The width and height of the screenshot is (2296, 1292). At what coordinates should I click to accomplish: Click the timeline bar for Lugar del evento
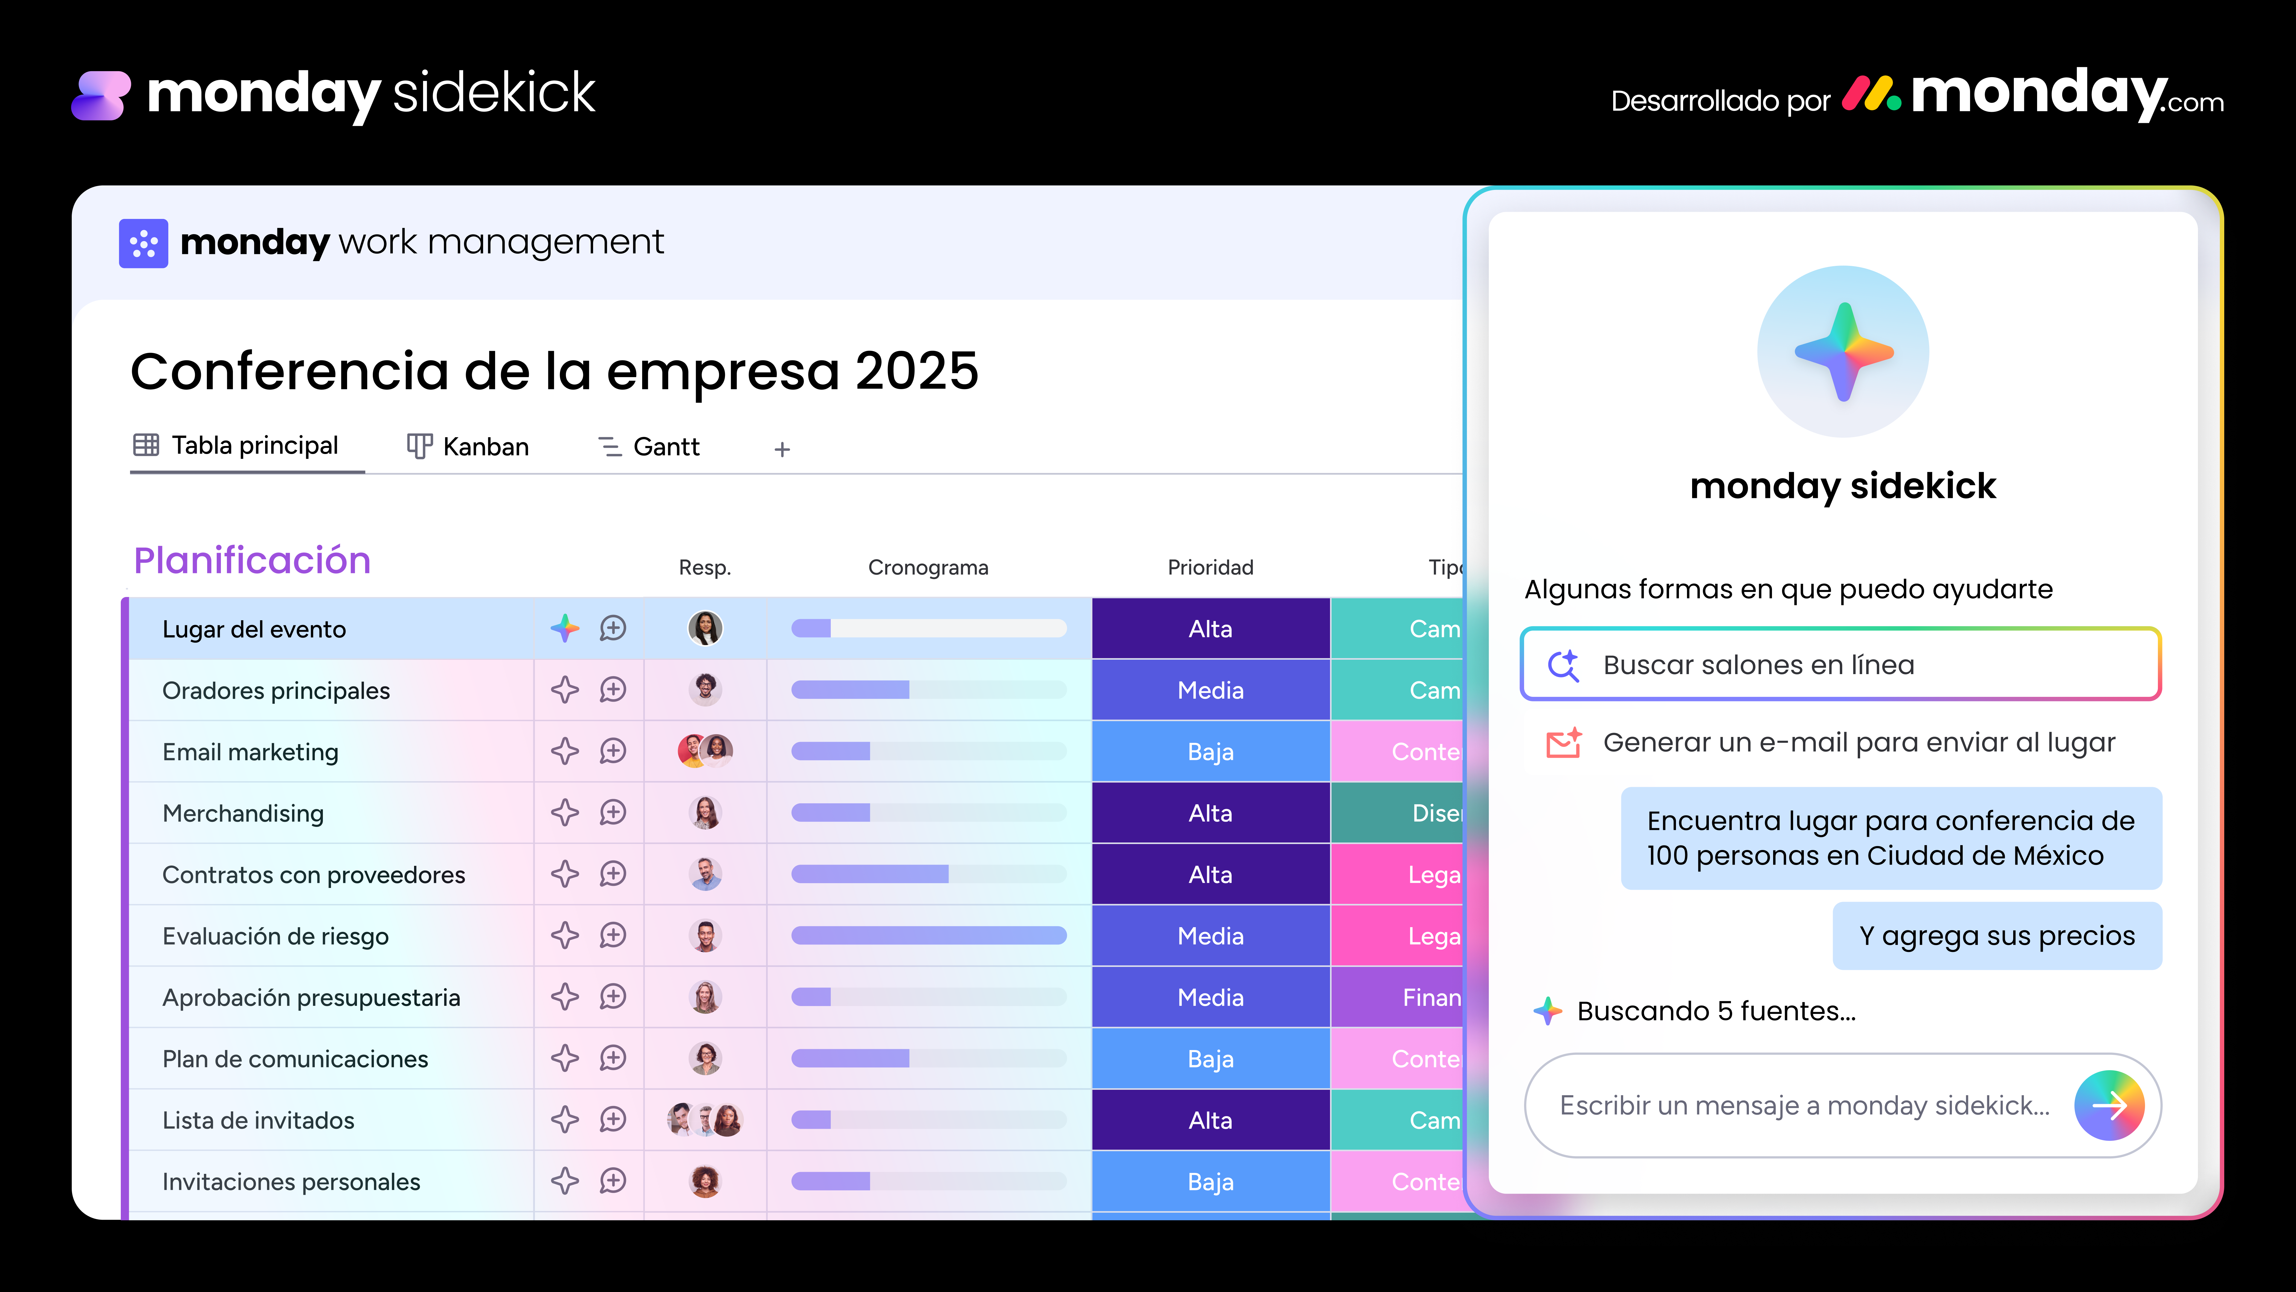pos(929,629)
